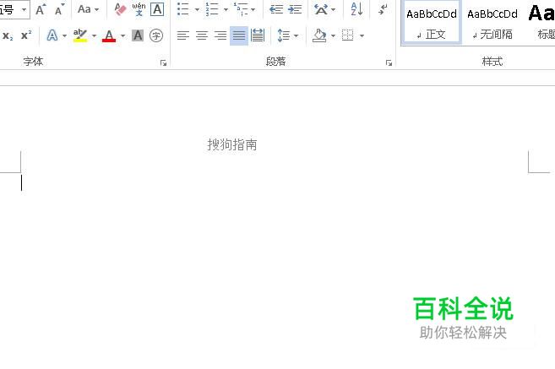Viewport: 555px width, 369px height.
Task: Expand font color dropdown arrow
Action: [x=122, y=35]
